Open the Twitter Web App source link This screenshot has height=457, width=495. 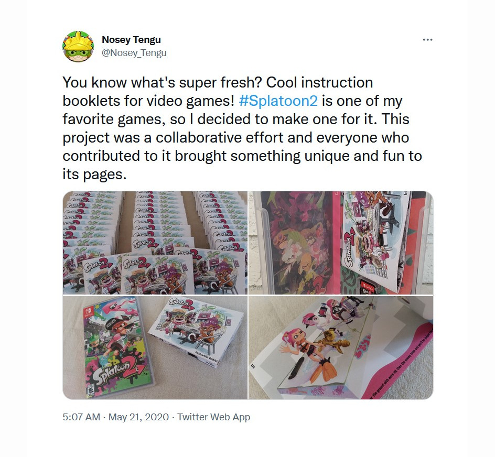pos(213,417)
